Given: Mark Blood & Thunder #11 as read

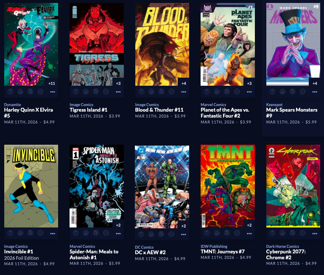Looking at the screenshot, I should click(162, 92).
